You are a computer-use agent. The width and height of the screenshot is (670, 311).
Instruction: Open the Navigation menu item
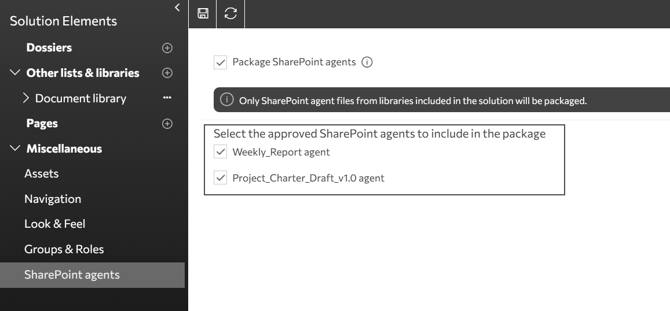pos(53,199)
